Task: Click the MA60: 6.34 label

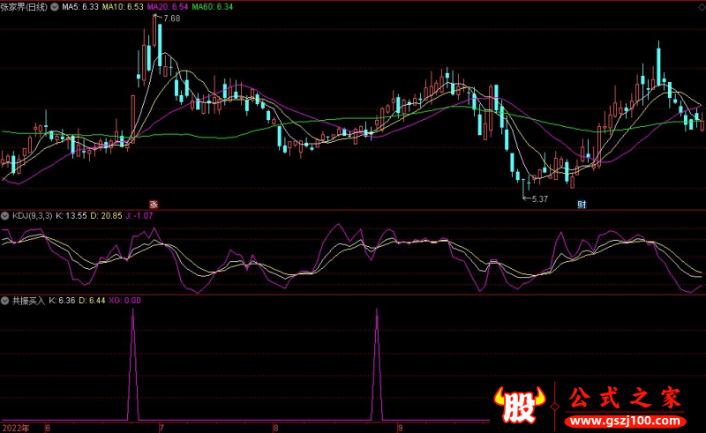Action: click(x=213, y=7)
